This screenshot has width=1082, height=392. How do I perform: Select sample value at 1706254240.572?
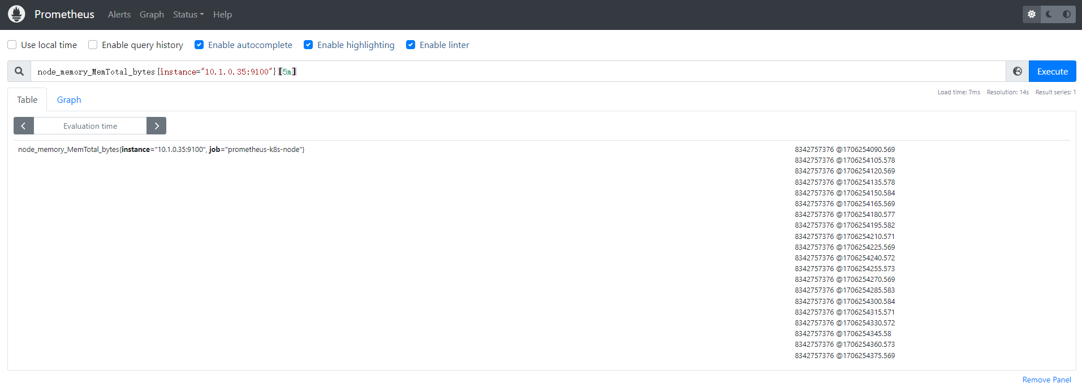[x=845, y=258]
